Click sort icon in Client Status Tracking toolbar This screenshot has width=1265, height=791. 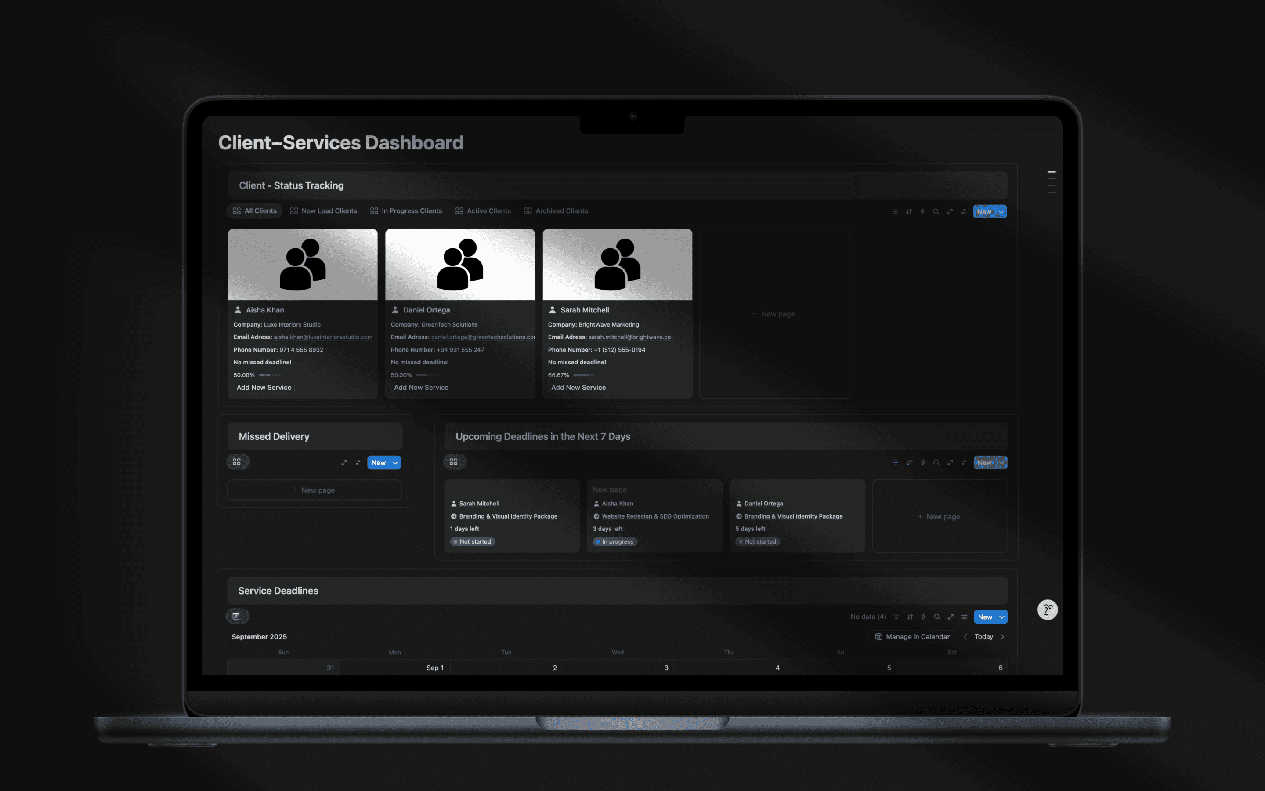(x=908, y=212)
